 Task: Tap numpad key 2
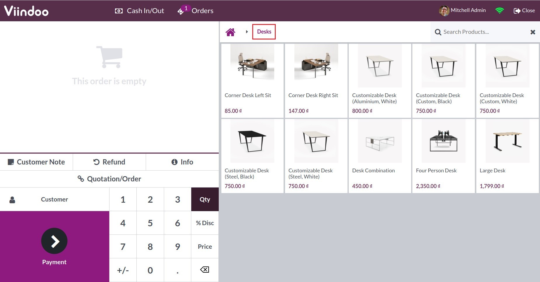click(150, 199)
